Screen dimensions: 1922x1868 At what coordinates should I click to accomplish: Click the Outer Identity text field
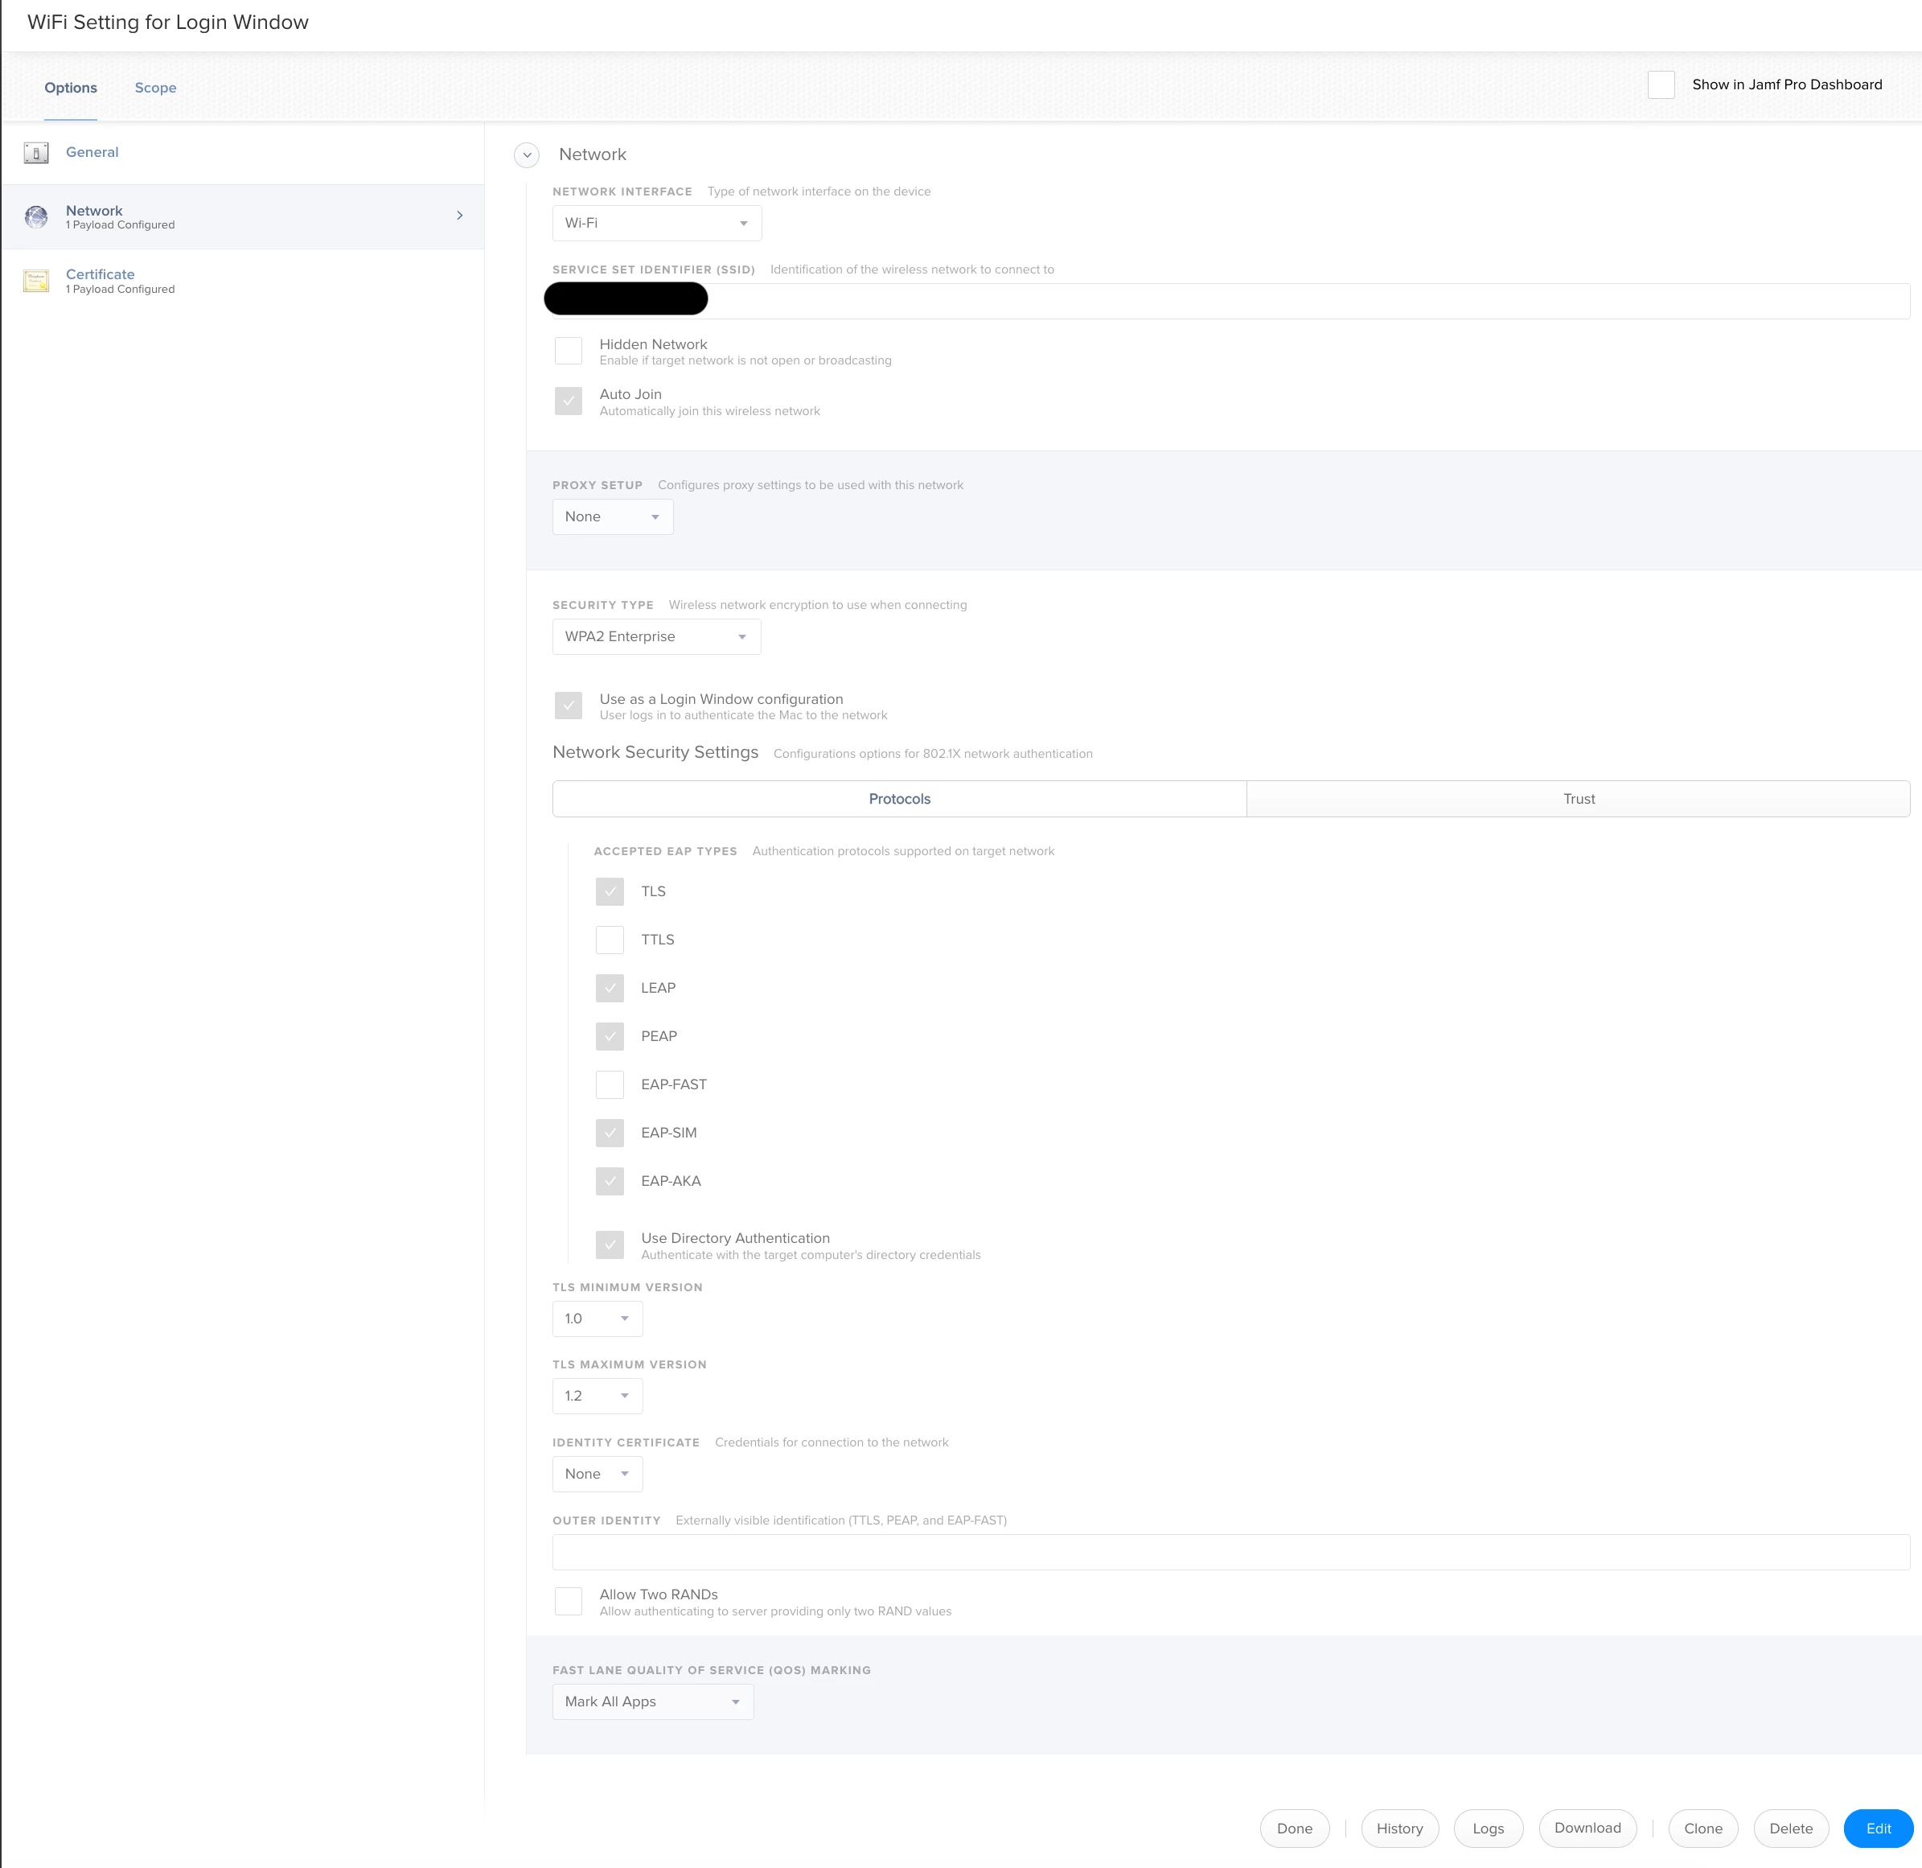point(1230,1552)
